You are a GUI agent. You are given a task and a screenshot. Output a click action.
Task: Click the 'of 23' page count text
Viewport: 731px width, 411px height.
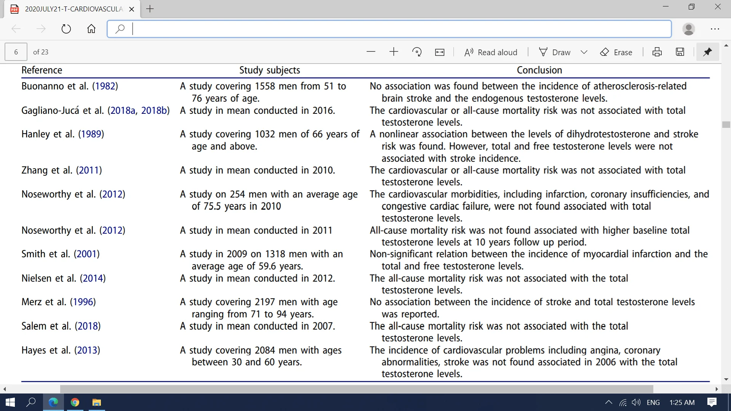pyautogui.click(x=41, y=52)
